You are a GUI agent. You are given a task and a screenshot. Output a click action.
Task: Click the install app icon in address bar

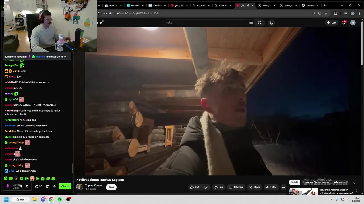click(x=320, y=13)
